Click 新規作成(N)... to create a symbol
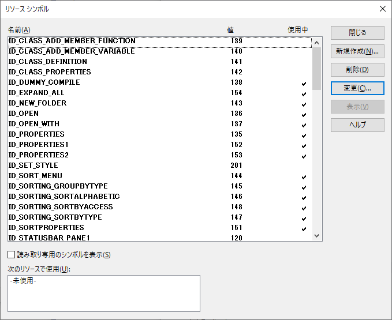The image size is (392, 320). point(357,51)
